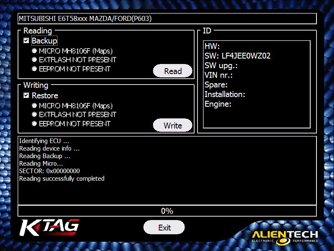This screenshot has width=334, height=251.
Task: Click the Installation: line
Action: 225,95
